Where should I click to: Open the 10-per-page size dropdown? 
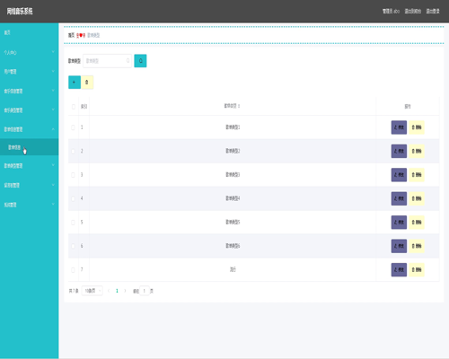tap(92, 291)
